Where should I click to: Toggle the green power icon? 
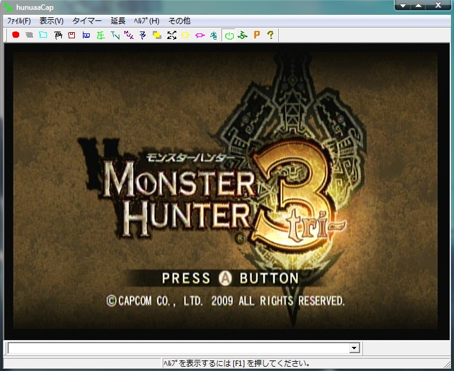(x=229, y=35)
